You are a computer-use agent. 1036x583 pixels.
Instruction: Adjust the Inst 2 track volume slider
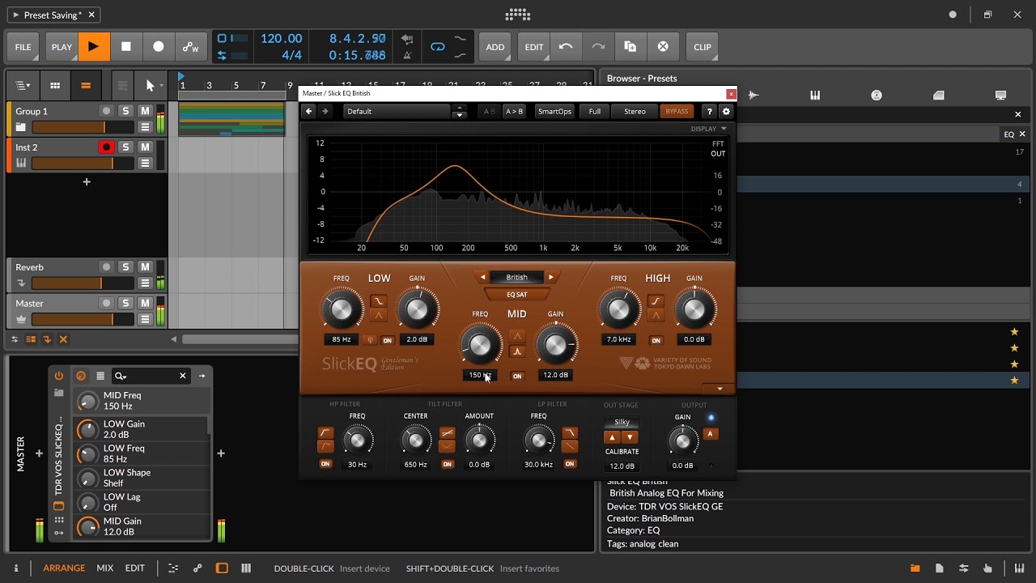[83, 164]
